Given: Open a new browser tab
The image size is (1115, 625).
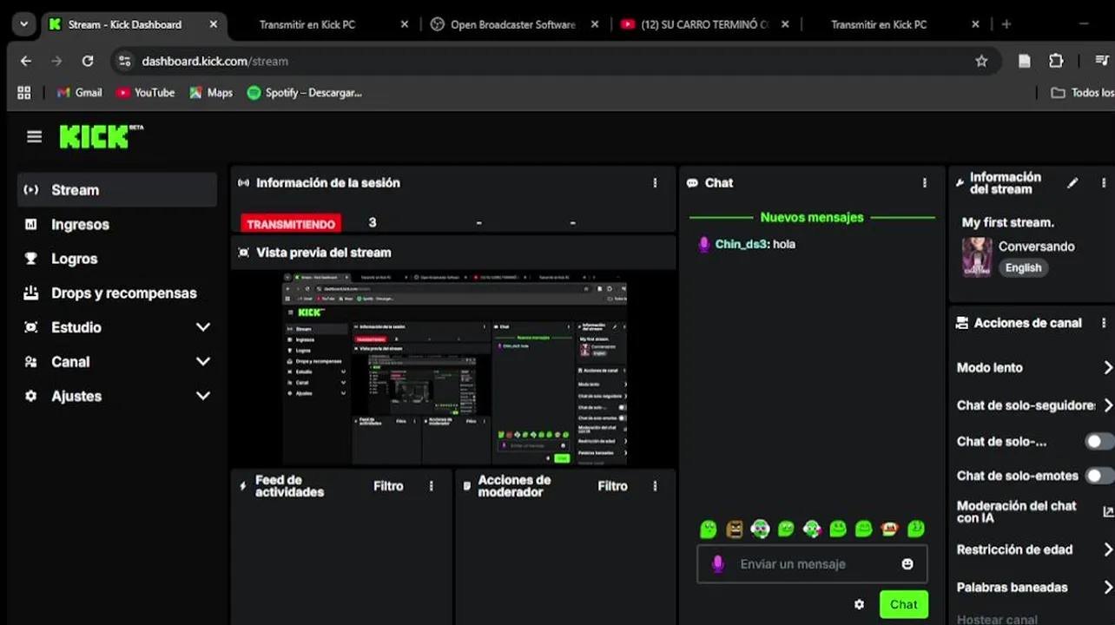Looking at the screenshot, I should pyautogui.click(x=1006, y=24).
